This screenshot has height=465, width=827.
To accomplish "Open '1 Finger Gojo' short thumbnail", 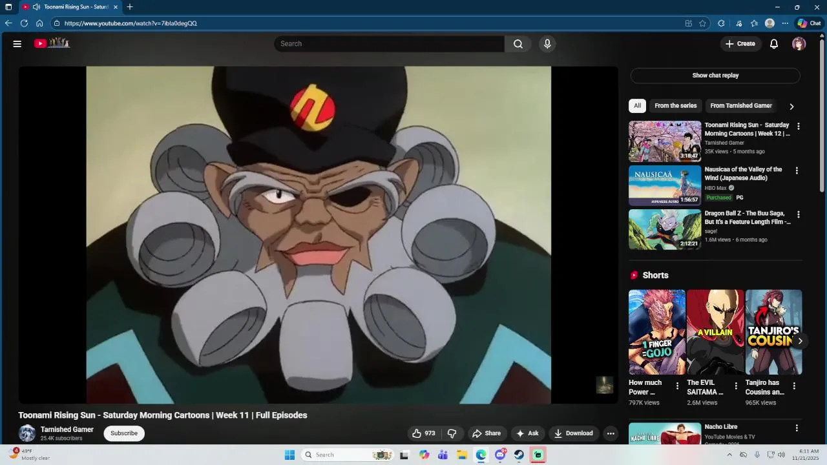I will 657,332.
